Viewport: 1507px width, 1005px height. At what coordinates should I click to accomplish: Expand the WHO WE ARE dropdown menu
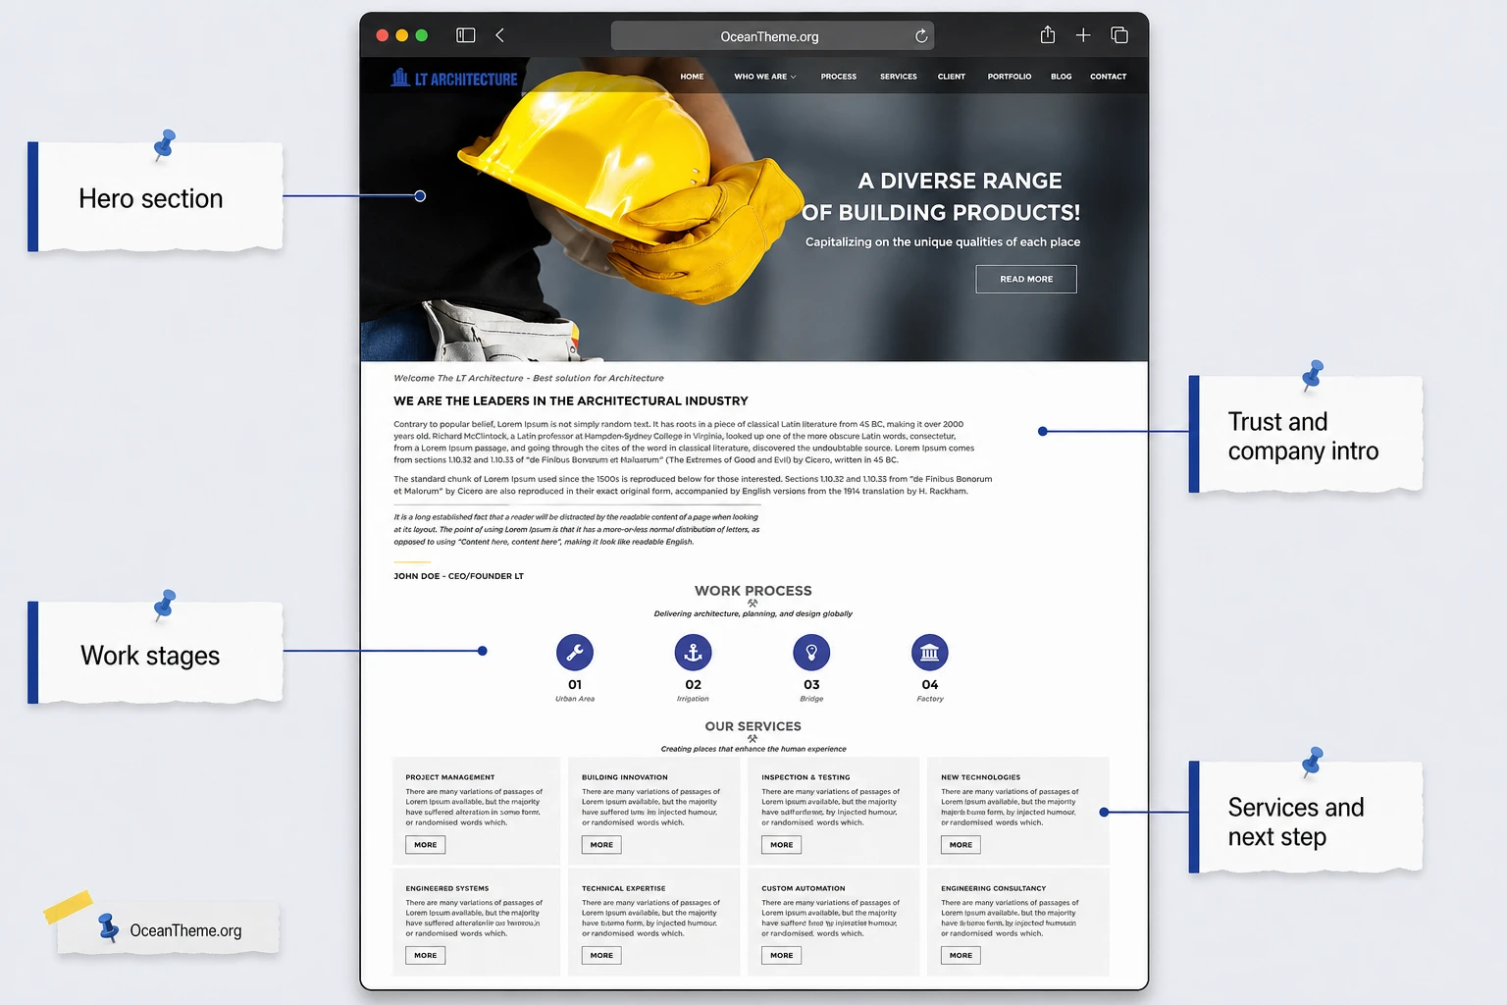pos(765,77)
